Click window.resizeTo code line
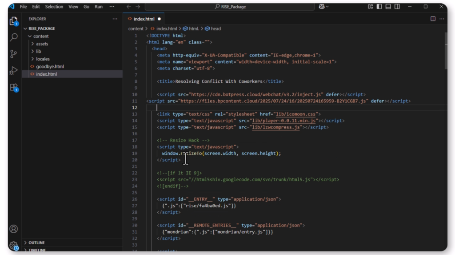This screenshot has width=455, height=255. [x=221, y=153]
